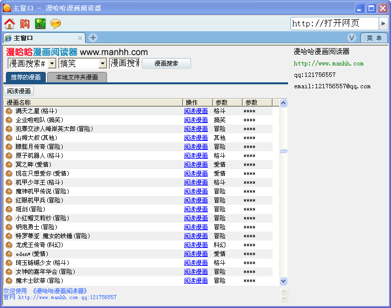This screenshot has height=308, width=391.
Task: Click the disc icon for 冥之畔
Action: [9, 165]
